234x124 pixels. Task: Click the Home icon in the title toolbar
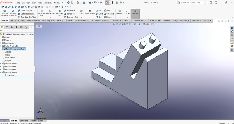68,3
